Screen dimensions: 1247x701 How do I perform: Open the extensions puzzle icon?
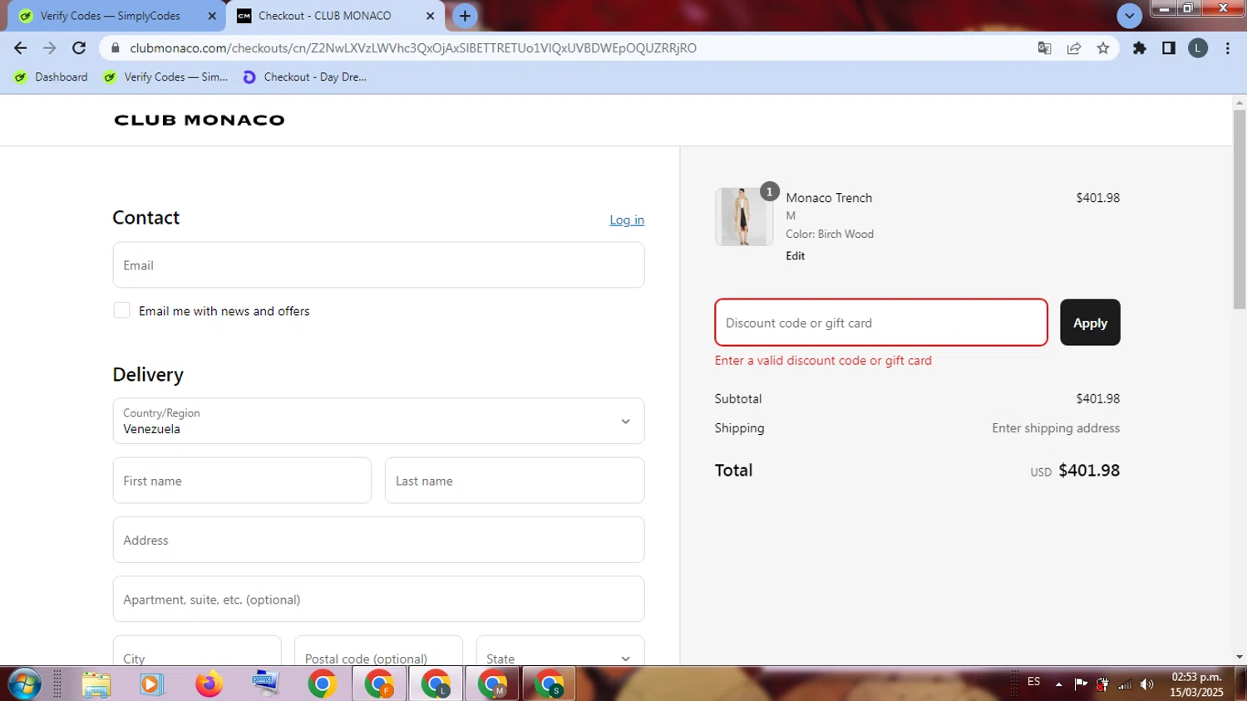(1140, 48)
